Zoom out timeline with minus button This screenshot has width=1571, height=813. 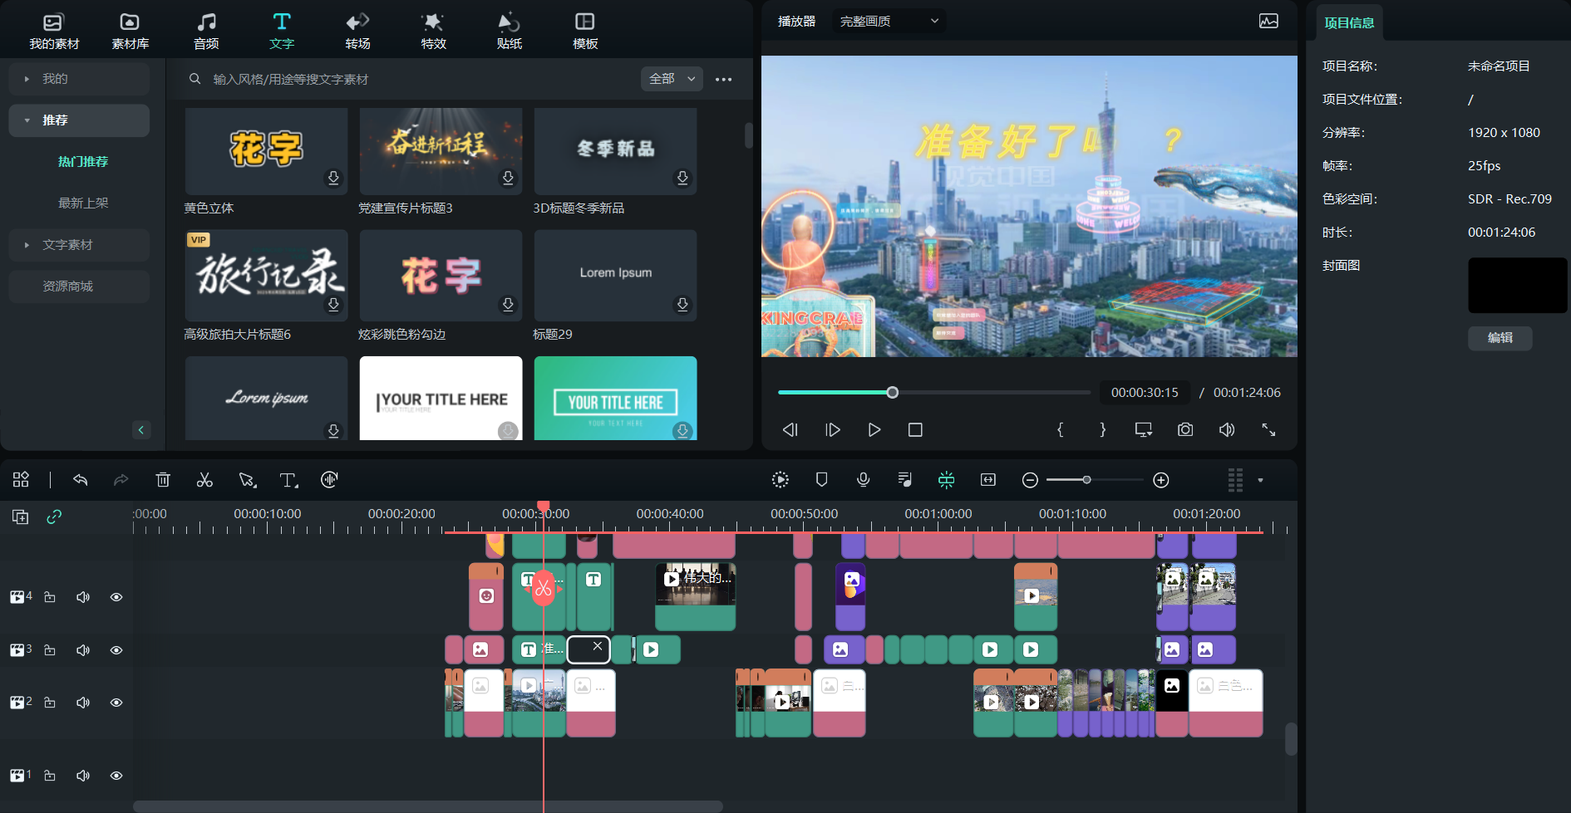[1030, 480]
